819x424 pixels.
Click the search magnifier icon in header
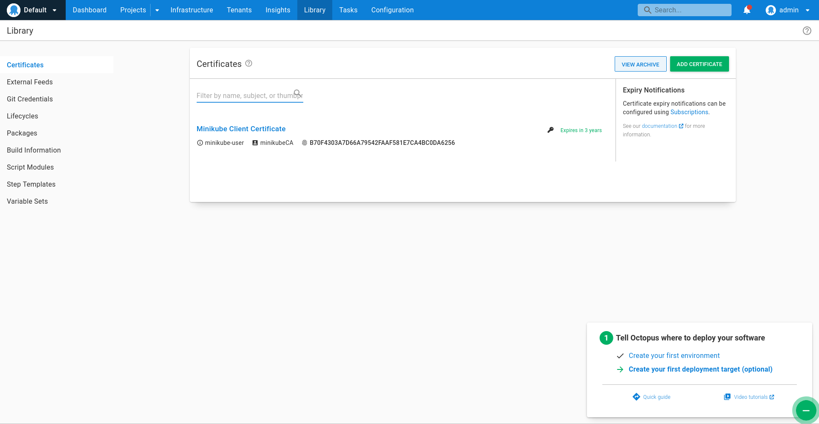point(648,10)
